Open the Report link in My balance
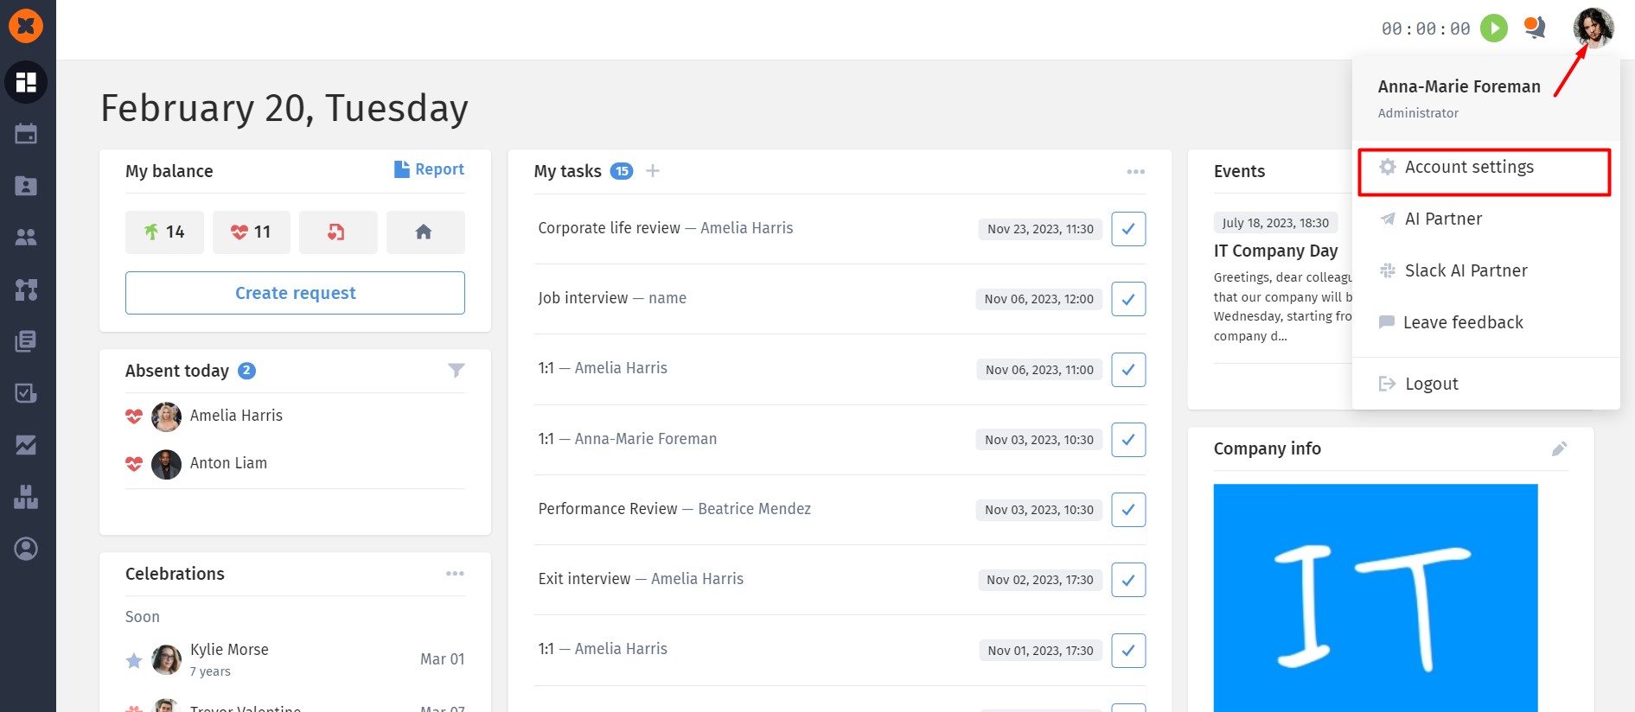The height and width of the screenshot is (712, 1635). [430, 169]
